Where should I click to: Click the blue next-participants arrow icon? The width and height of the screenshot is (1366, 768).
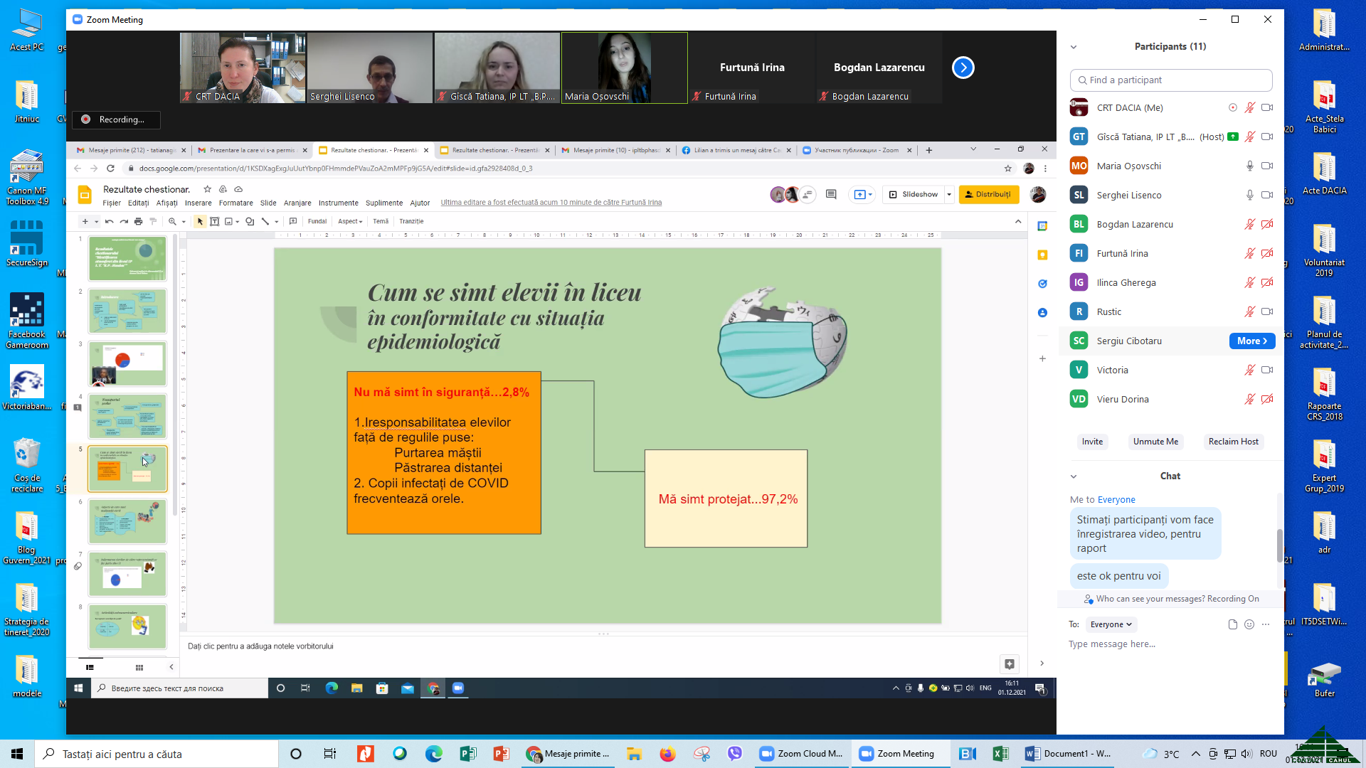click(963, 68)
